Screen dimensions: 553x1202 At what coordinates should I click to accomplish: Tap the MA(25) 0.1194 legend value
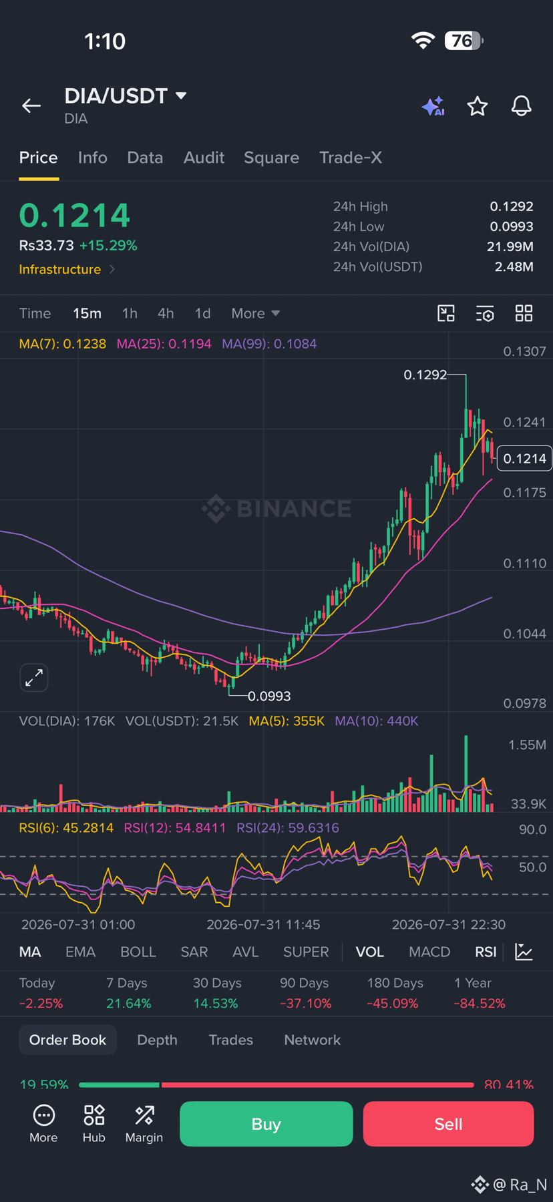click(164, 344)
